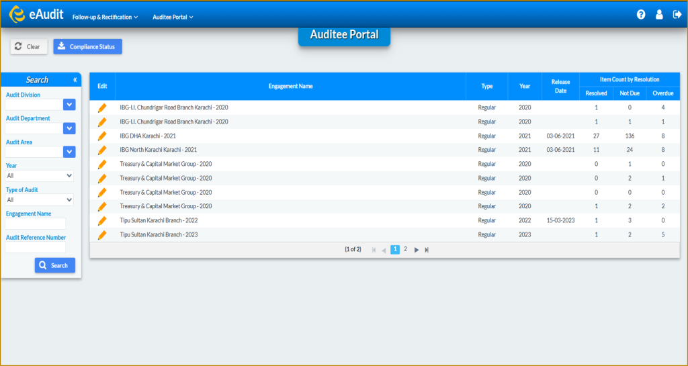Collapse the Search panel with double chevron

tap(75, 80)
